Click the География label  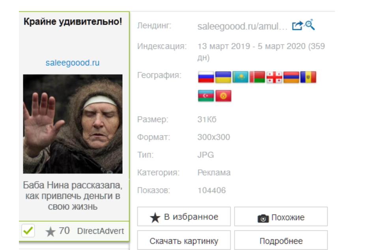159,75
